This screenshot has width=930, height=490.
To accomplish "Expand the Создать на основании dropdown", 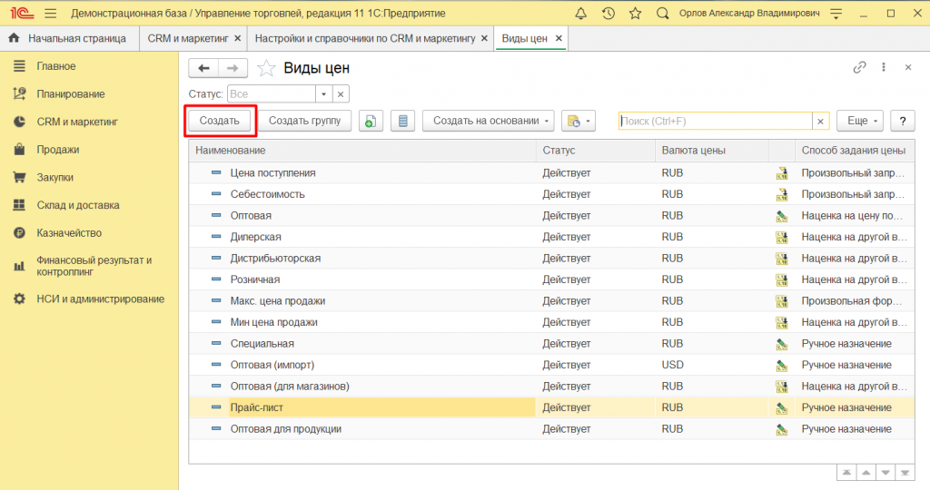I will (490, 121).
